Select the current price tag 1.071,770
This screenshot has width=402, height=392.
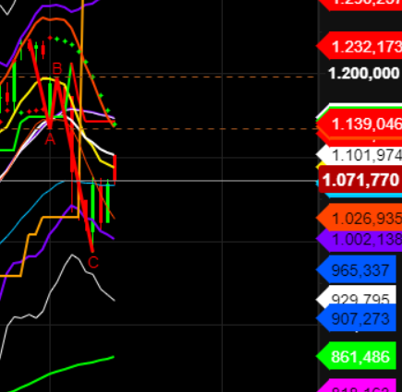click(x=360, y=180)
